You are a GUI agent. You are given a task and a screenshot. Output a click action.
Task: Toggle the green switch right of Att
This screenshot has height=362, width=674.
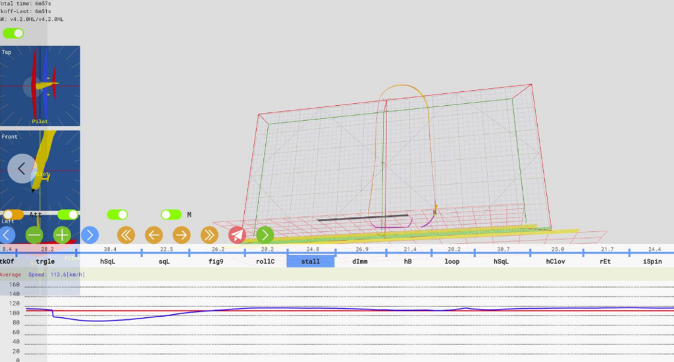tap(68, 214)
